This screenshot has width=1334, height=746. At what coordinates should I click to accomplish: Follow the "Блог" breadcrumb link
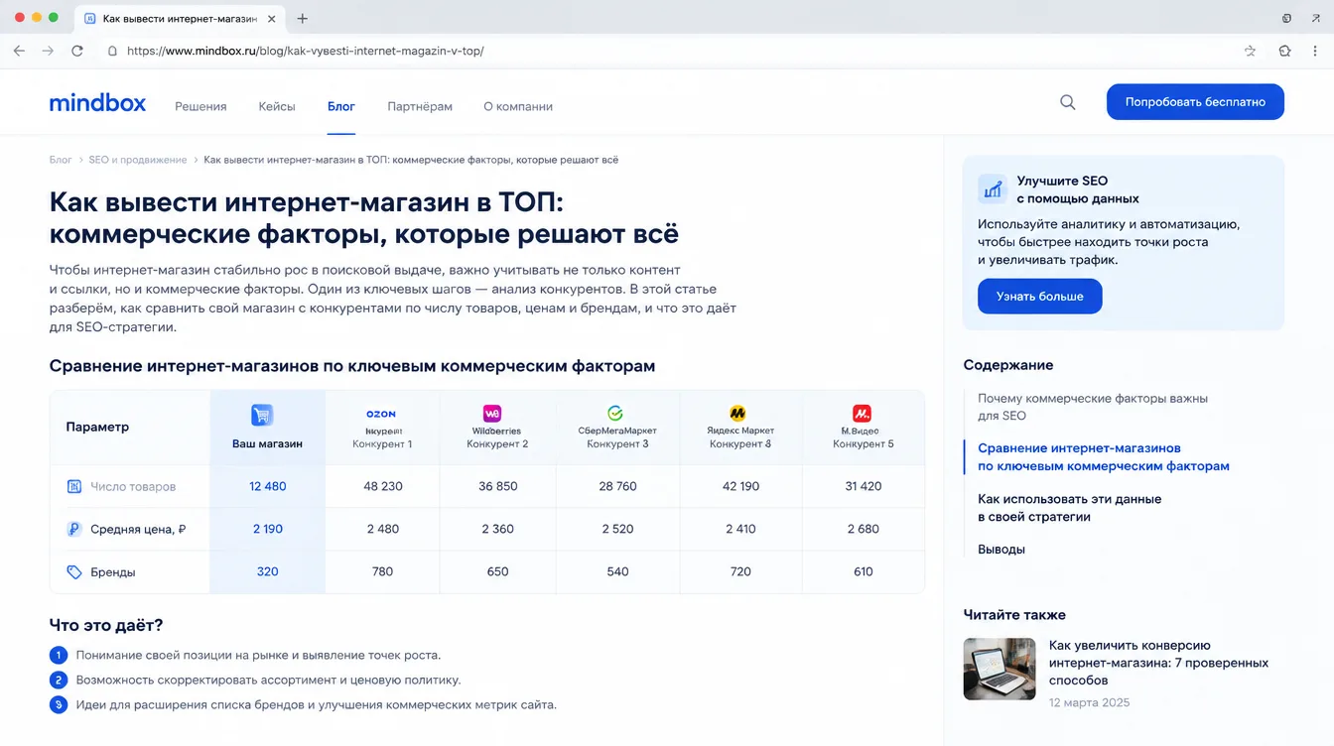click(61, 160)
